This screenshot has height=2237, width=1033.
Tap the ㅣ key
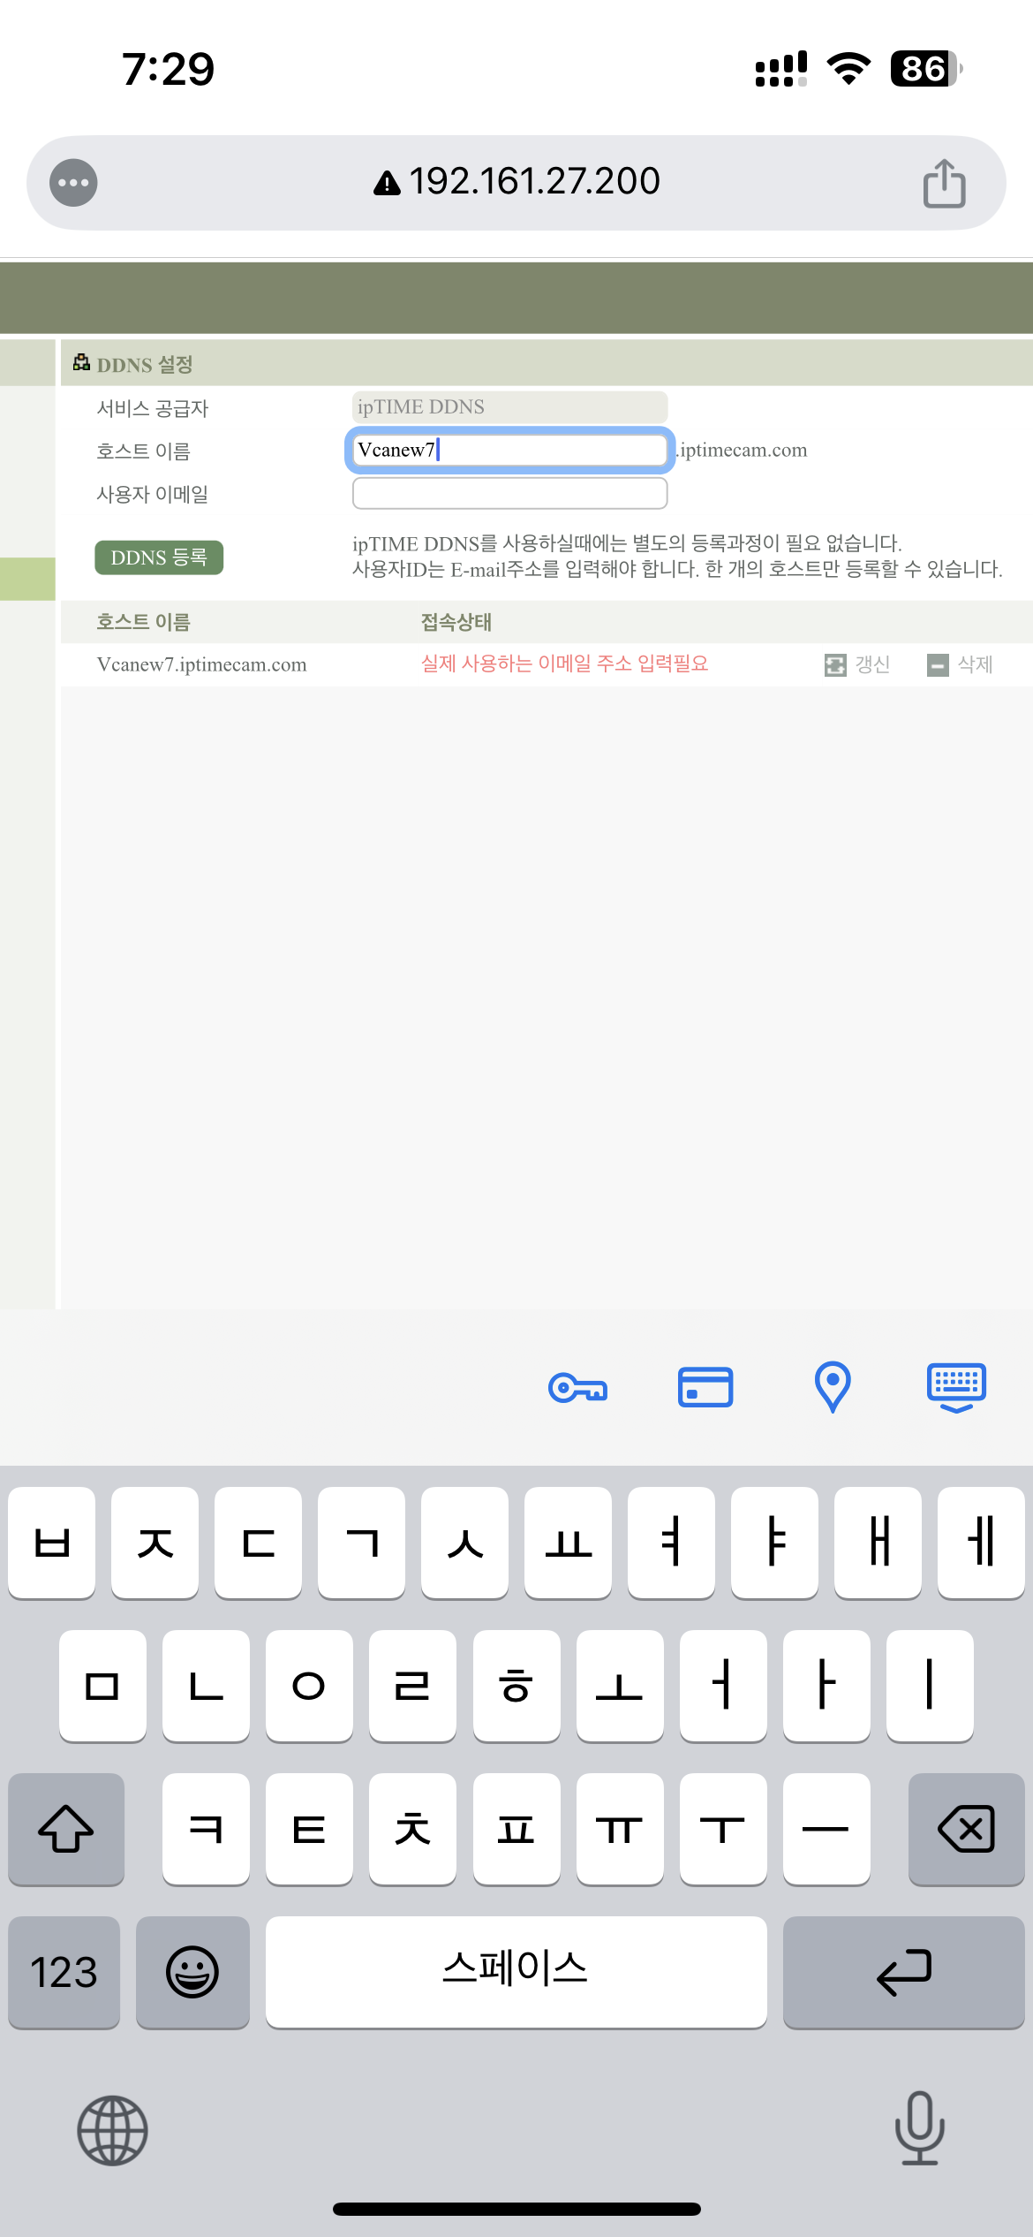click(x=930, y=1686)
